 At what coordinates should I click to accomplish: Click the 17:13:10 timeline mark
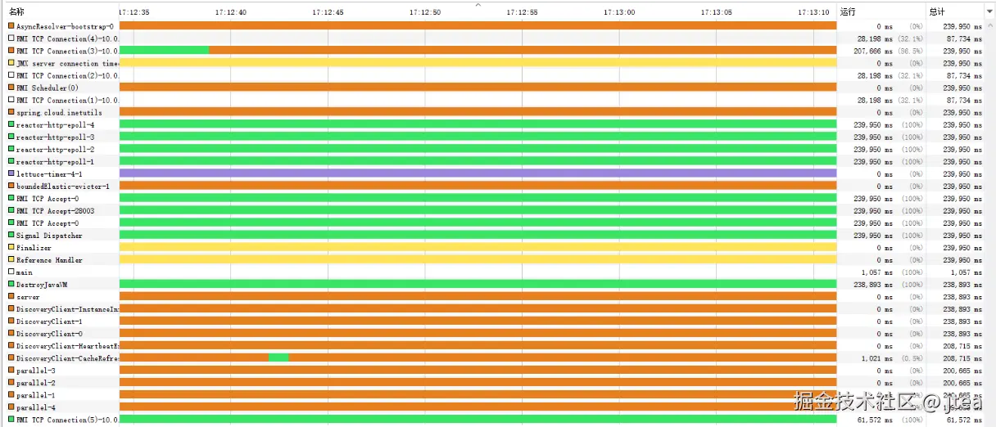813,12
